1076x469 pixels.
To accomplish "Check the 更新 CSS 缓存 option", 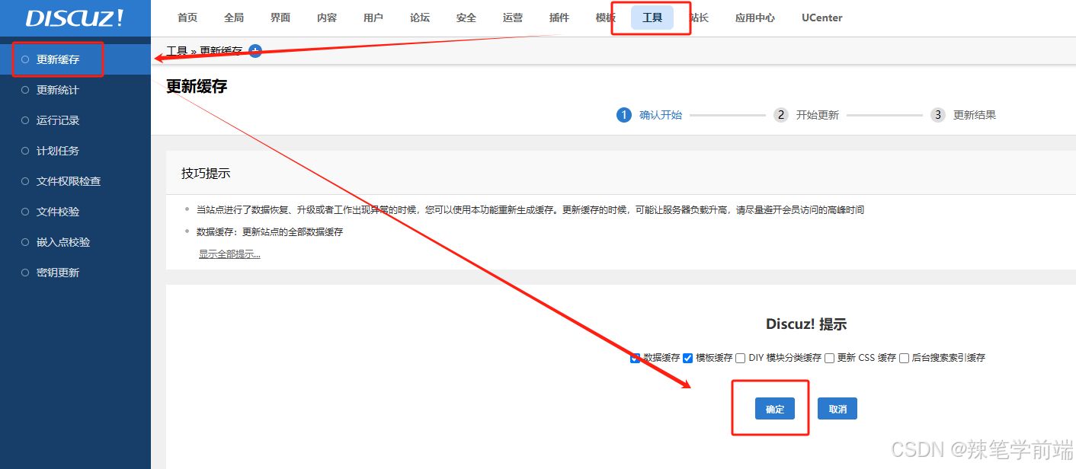I will click(828, 358).
